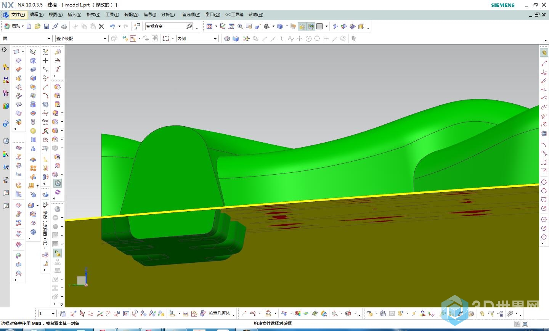
Task: Toggle the highlighted shaded view button
Action: click(302, 26)
